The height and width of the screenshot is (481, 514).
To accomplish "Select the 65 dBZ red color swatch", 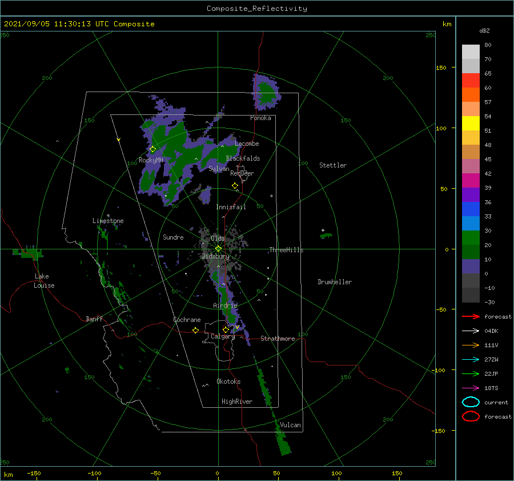I will [471, 80].
